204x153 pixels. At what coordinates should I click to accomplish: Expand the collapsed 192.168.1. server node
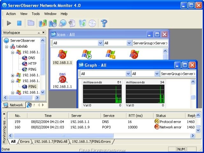[x=12, y=76]
